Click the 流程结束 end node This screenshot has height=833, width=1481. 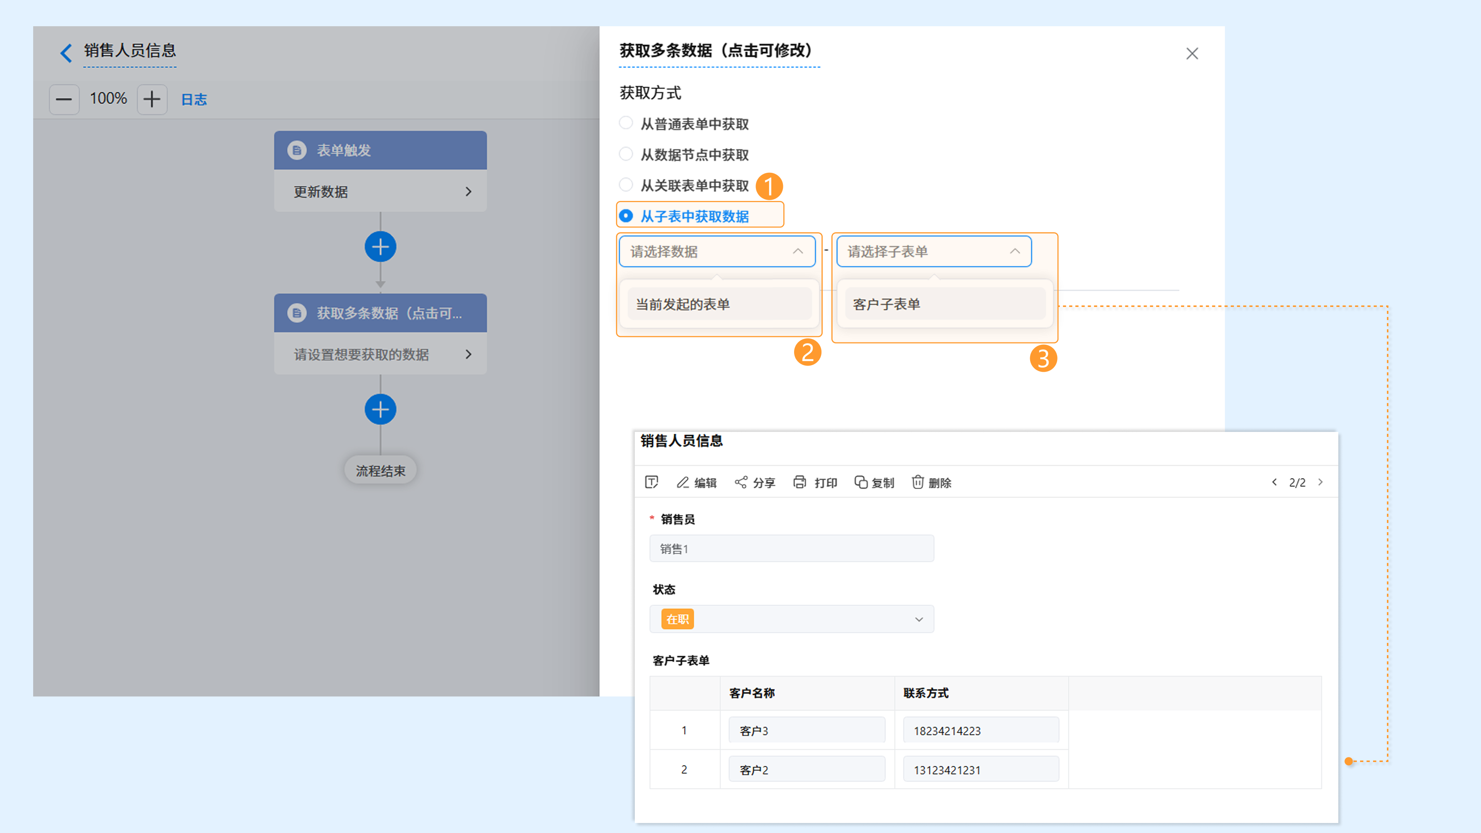[x=380, y=471]
